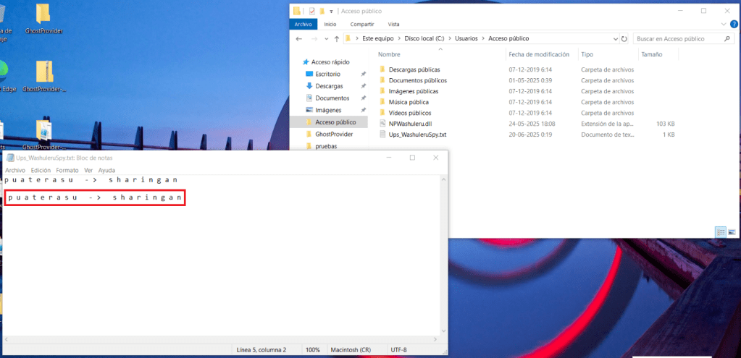Expand the ribbon using the chevron
This screenshot has width=741, height=358.
723,24
